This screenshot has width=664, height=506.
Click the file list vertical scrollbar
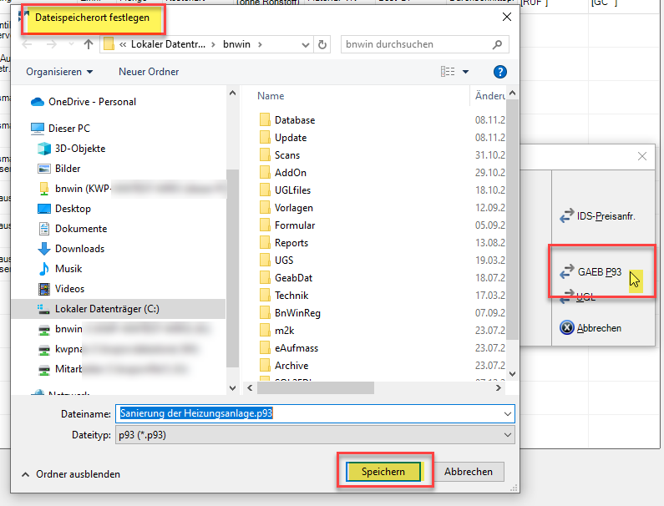point(512,220)
